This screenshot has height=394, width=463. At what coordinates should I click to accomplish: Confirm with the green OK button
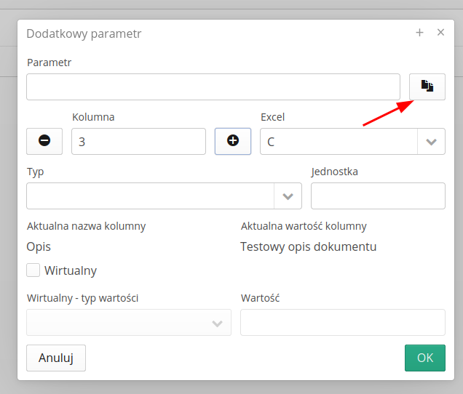tap(424, 358)
